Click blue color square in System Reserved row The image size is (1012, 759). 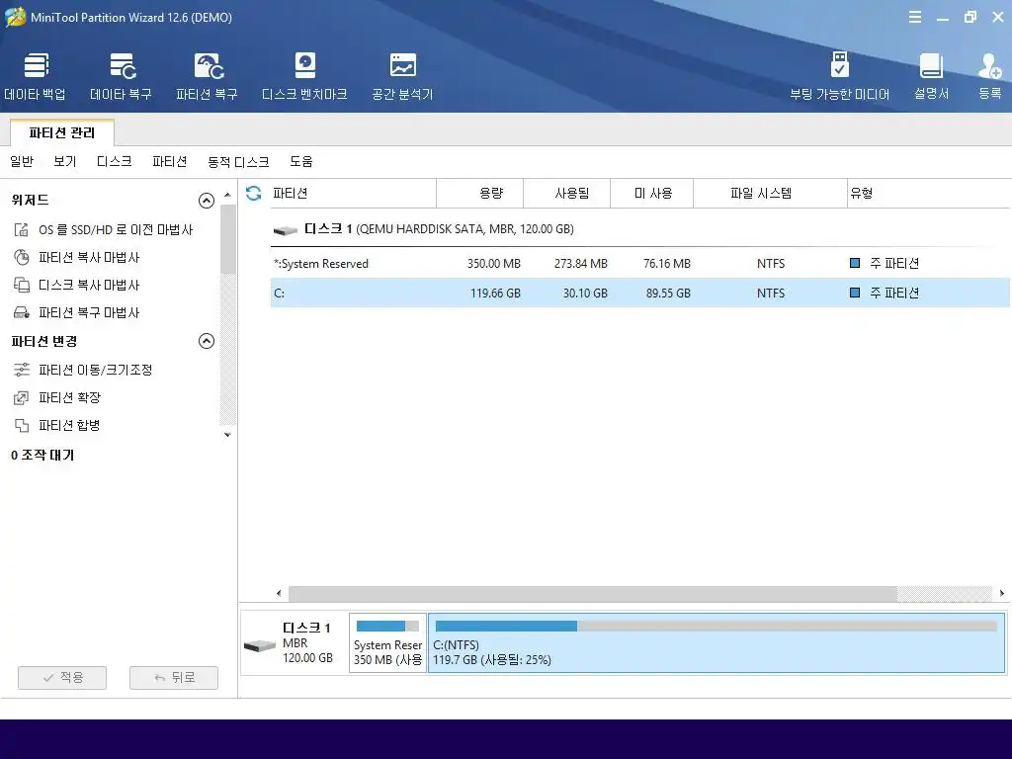tap(855, 263)
